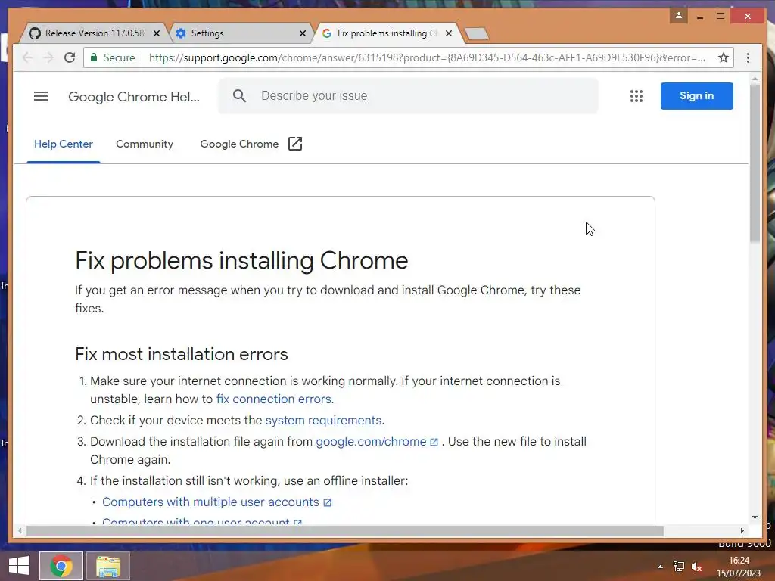Click the Sign in button

point(696,96)
